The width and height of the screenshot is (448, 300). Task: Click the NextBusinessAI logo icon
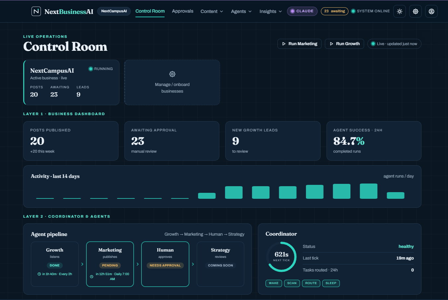(36, 11)
